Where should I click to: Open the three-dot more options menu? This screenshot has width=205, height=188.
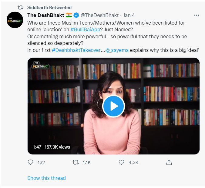point(197,15)
